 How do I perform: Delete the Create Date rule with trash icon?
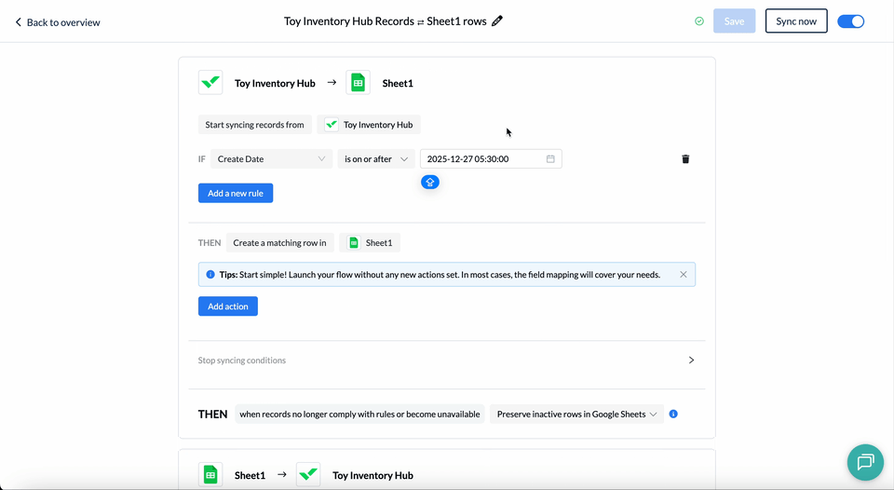(x=685, y=159)
